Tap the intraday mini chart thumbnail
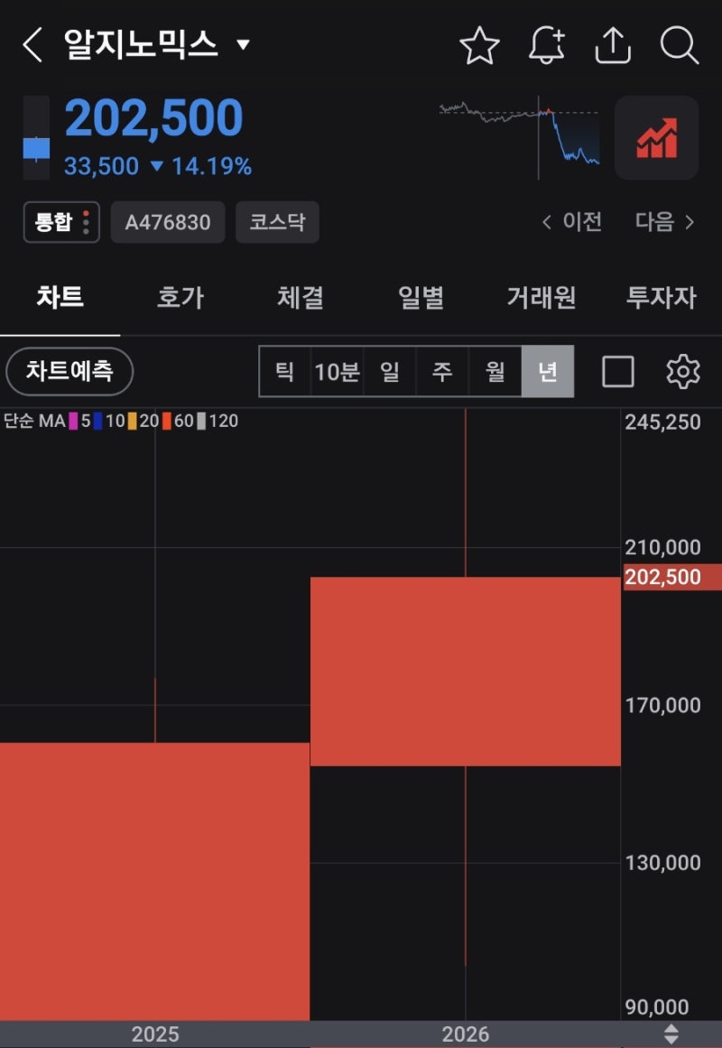This screenshot has height=1048, width=722. (520, 138)
